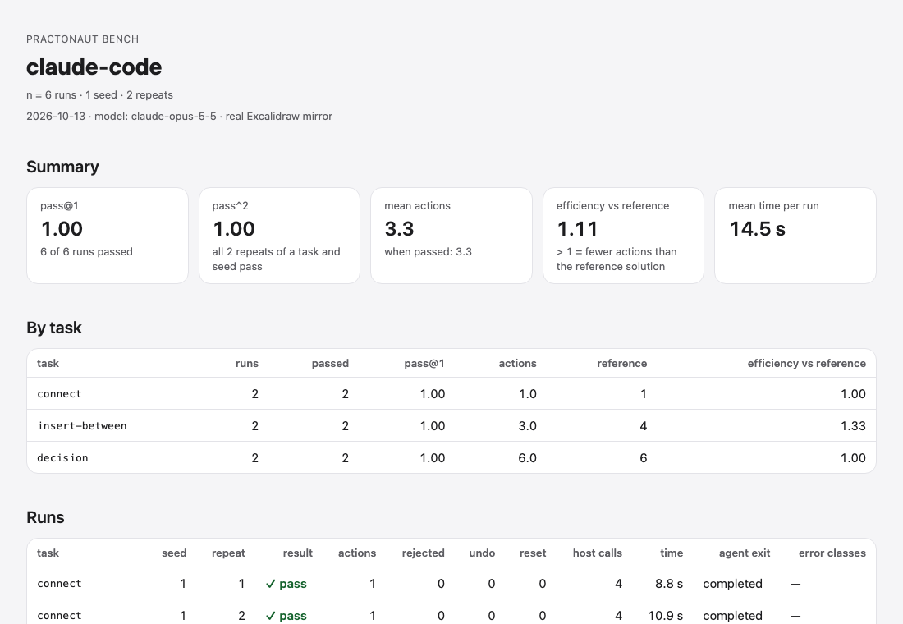Click pass result for connect repeat 1

pos(286,584)
